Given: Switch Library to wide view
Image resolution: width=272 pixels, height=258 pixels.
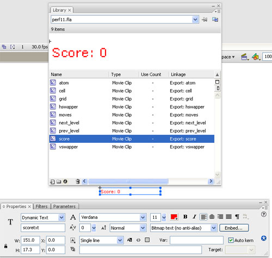Looking at the screenshot, I should (x=217, y=82).
